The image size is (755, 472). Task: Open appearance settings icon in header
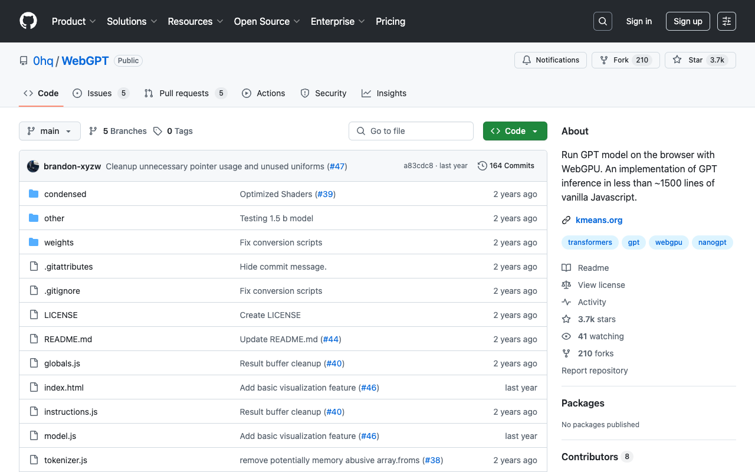click(x=727, y=21)
